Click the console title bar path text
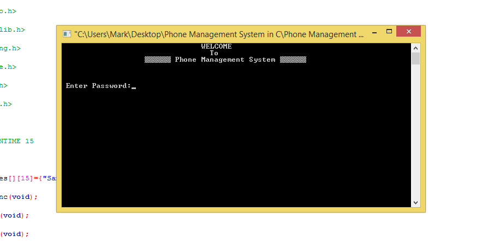The image size is (488, 241). (219, 34)
